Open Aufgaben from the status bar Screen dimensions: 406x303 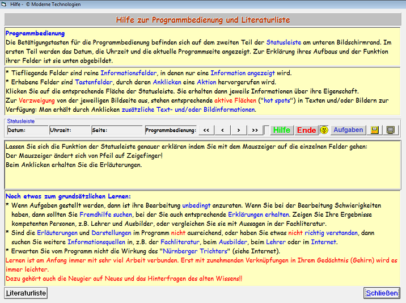[348, 130]
